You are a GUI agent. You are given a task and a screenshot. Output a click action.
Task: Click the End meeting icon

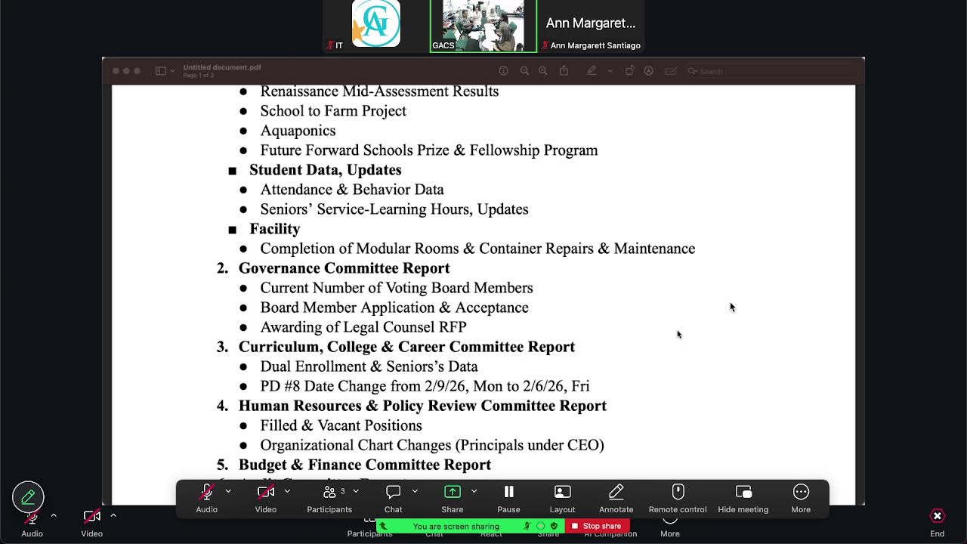pyautogui.click(x=937, y=516)
